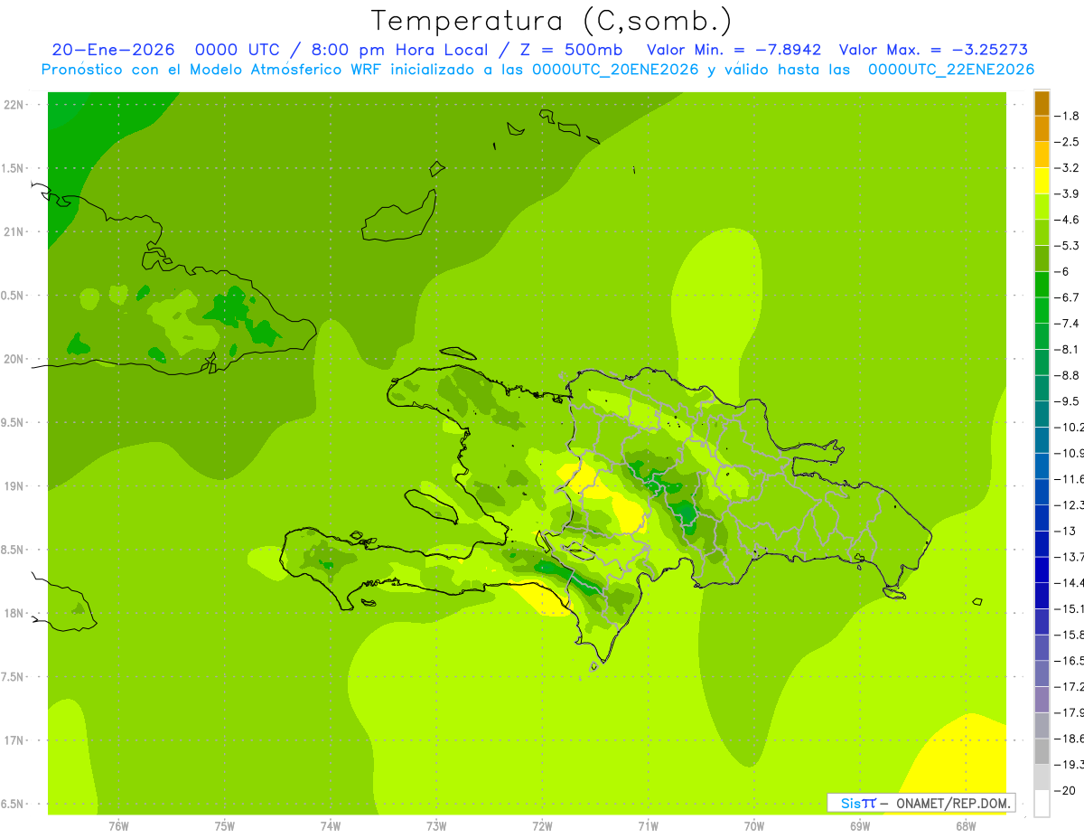Pick the blue swatch between -11.6 and -12.3
Image resolution: width=1084 pixels, height=838 pixels.
point(1042,492)
